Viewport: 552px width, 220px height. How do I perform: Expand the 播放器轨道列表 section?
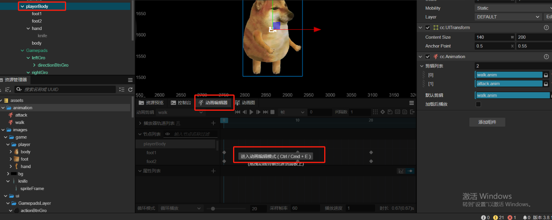point(140,123)
